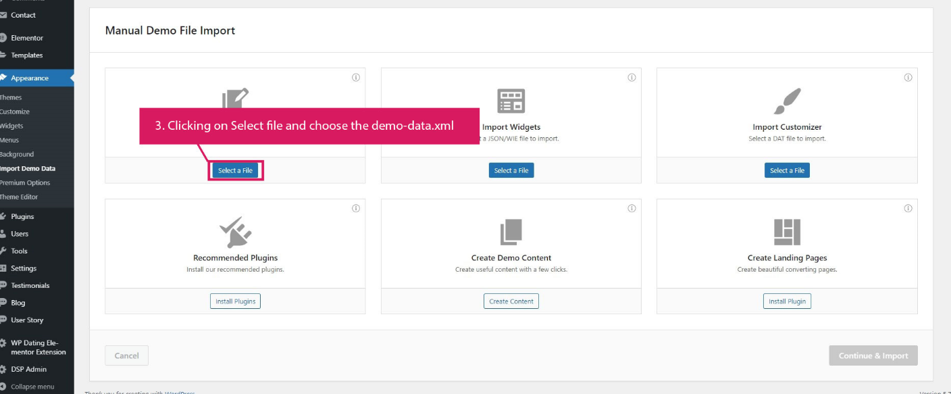The height and width of the screenshot is (394, 951).
Task: Open DSP Admin menu
Action: [x=29, y=369]
